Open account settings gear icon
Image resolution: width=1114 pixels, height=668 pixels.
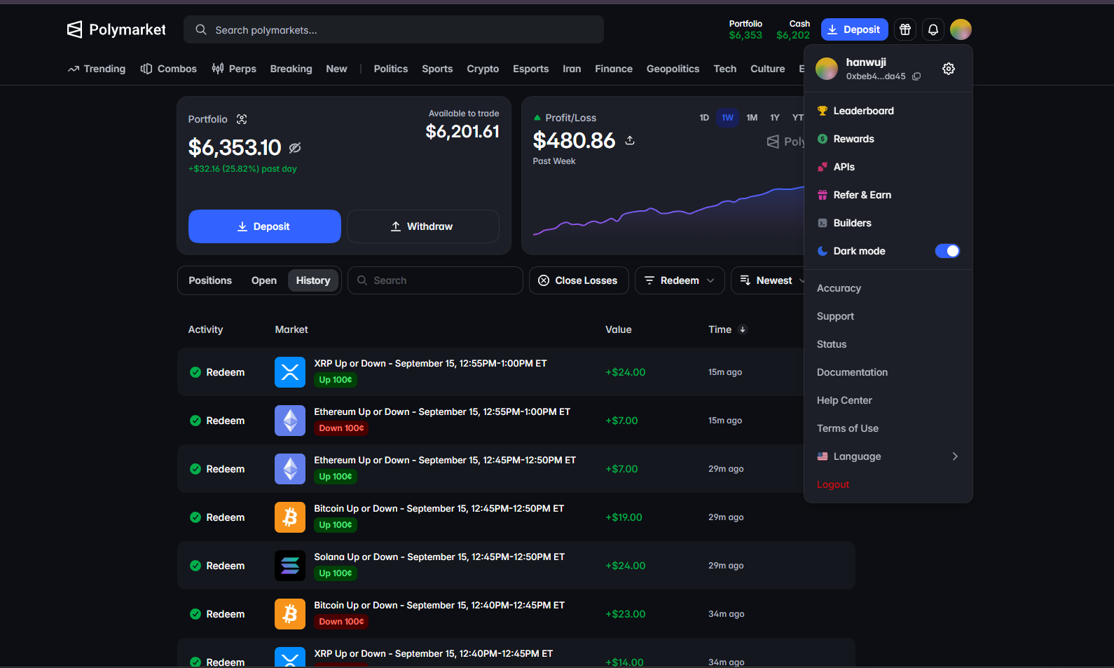[x=949, y=69]
